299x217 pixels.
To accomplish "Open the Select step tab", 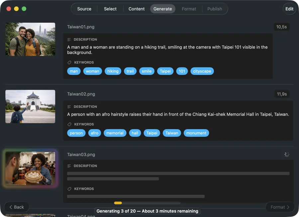I will click(x=110, y=9).
